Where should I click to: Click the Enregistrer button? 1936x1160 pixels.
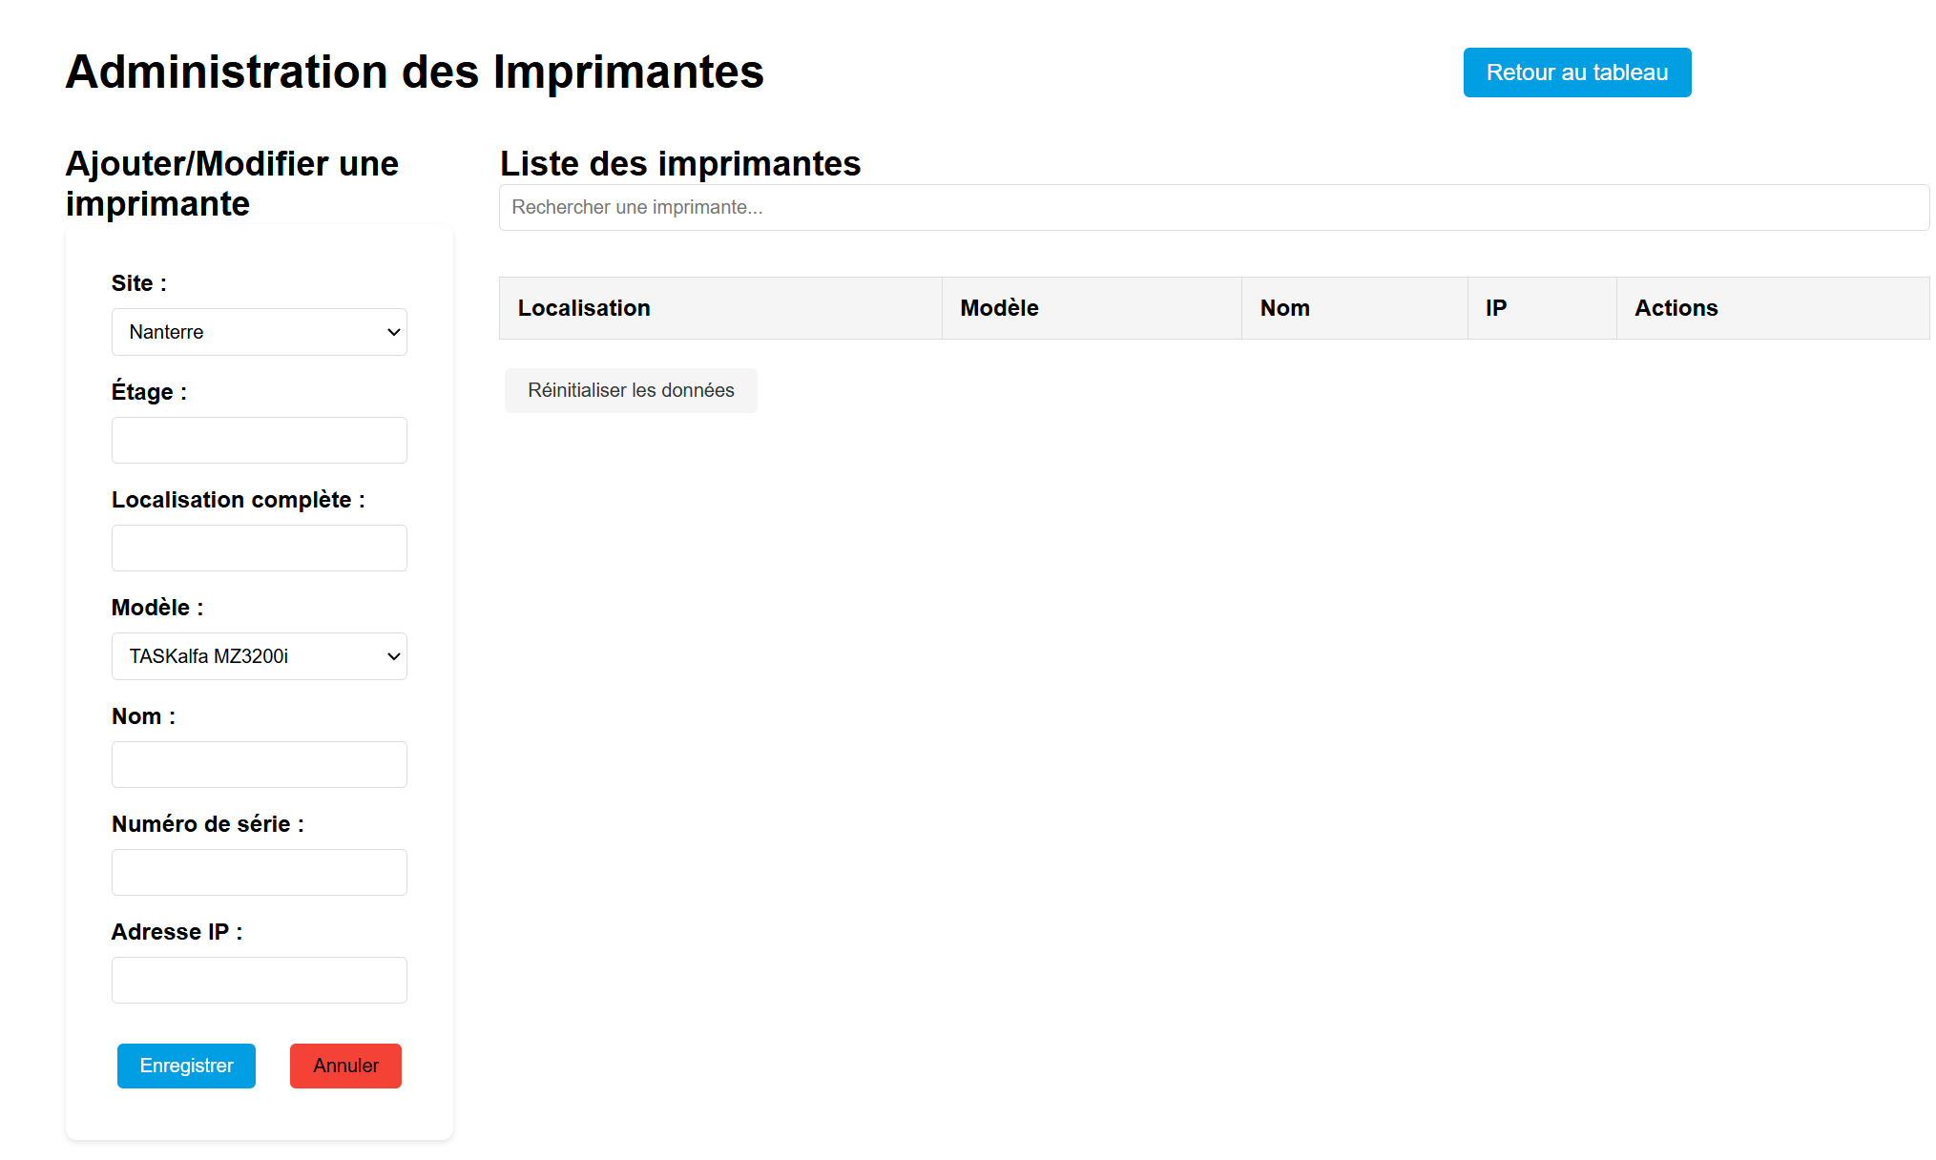(186, 1066)
